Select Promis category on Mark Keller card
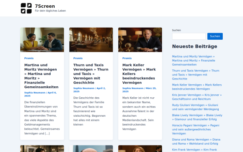243x152 pixels. coord(127,58)
